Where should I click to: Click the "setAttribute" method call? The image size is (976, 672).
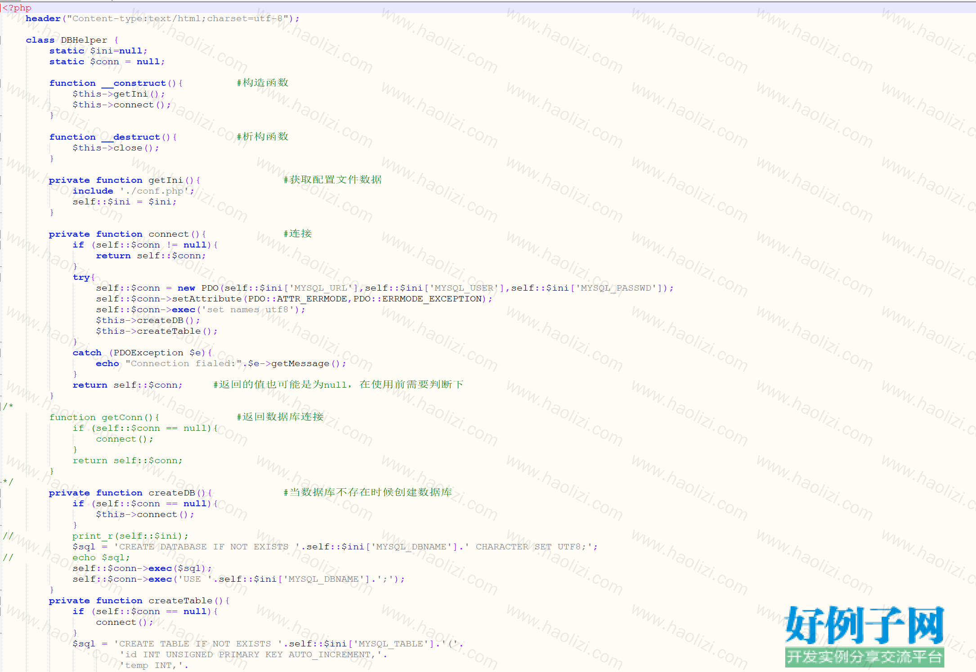207,299
